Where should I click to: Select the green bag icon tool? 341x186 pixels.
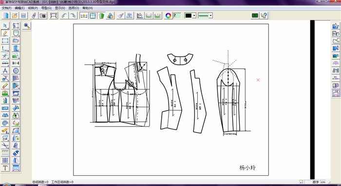(x=5, y=93)
